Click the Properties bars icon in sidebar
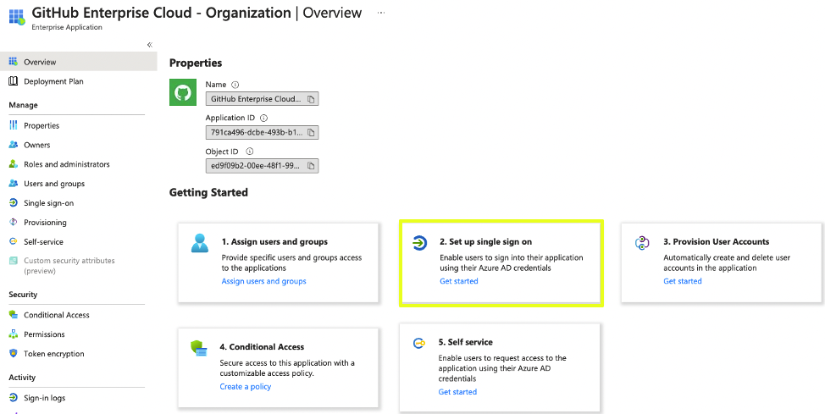 (x=14, y=125)
